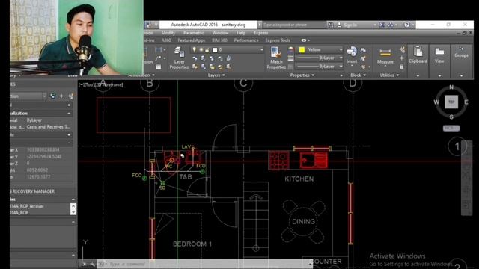Open the Parametric menu

193,33
